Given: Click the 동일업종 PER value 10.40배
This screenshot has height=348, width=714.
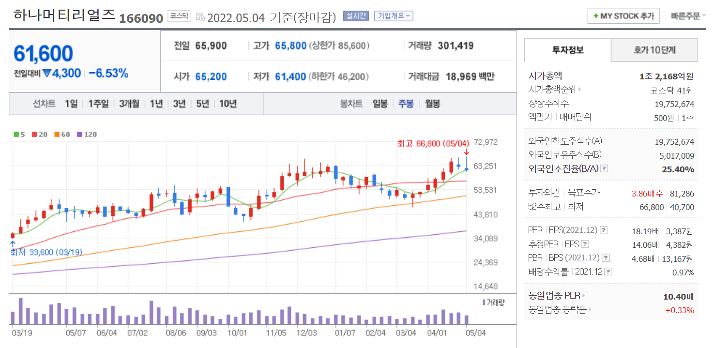Looking at the screenshot, I should point(679,296).
